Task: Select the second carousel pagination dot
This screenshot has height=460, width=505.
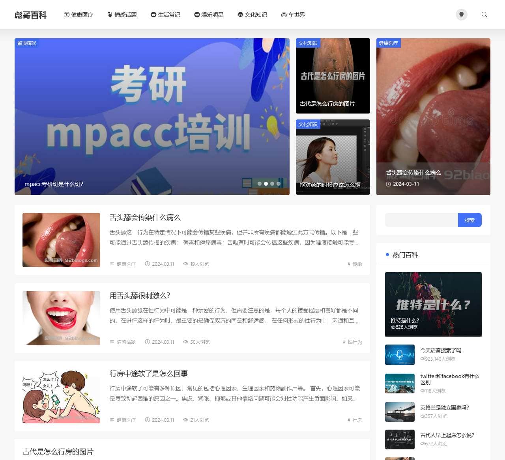Action: (266, 184)
